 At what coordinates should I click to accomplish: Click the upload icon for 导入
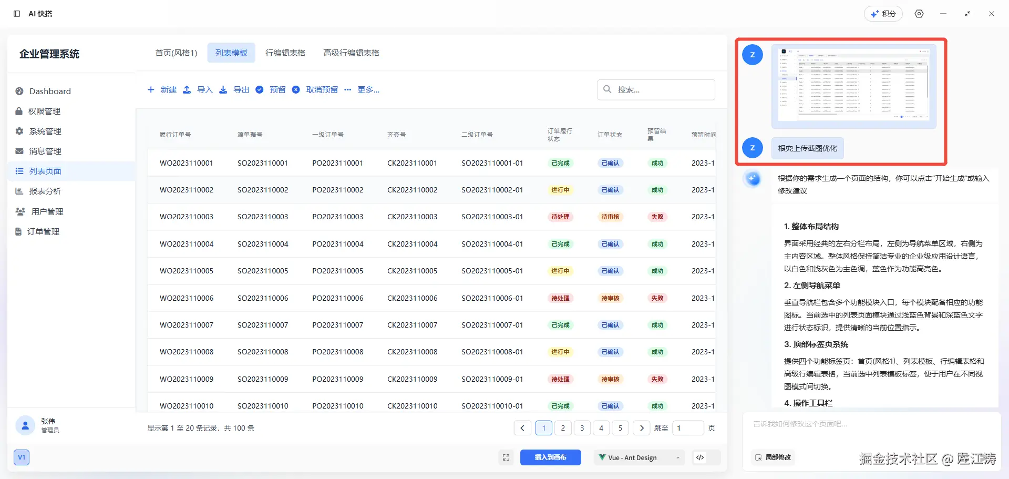point(187,89)
